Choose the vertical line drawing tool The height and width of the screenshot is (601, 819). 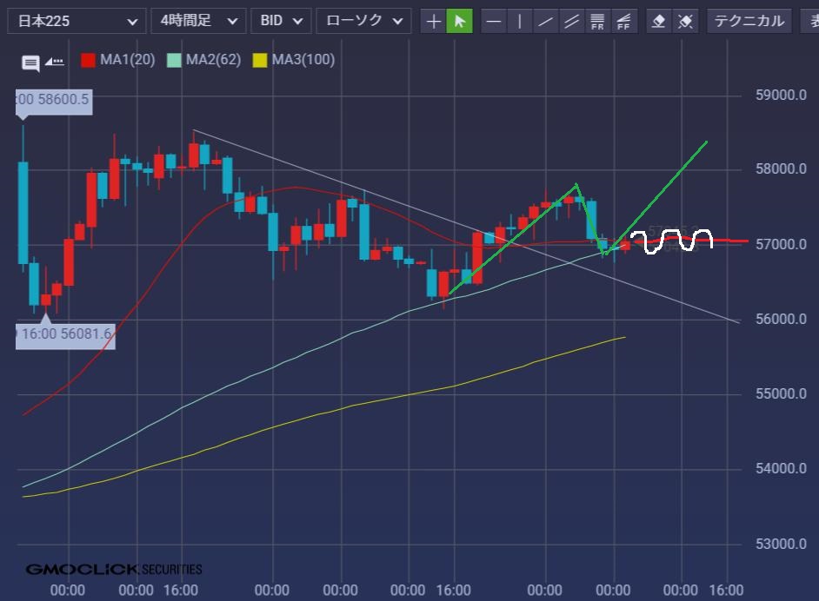(x=520, y=21)
